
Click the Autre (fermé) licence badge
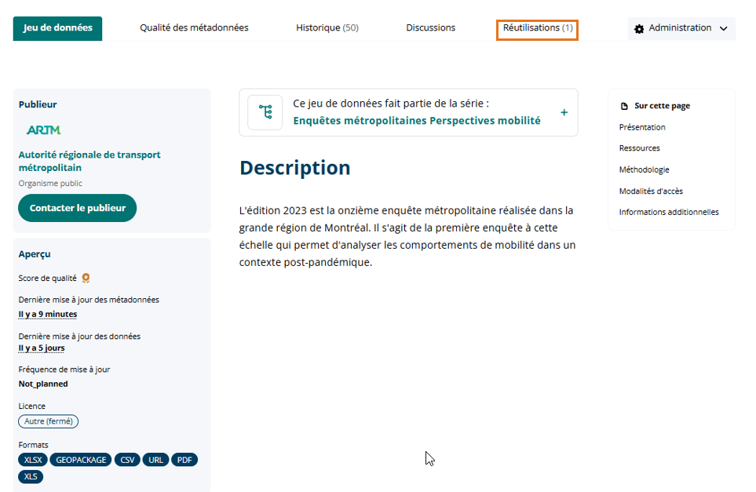coord(48,421)
